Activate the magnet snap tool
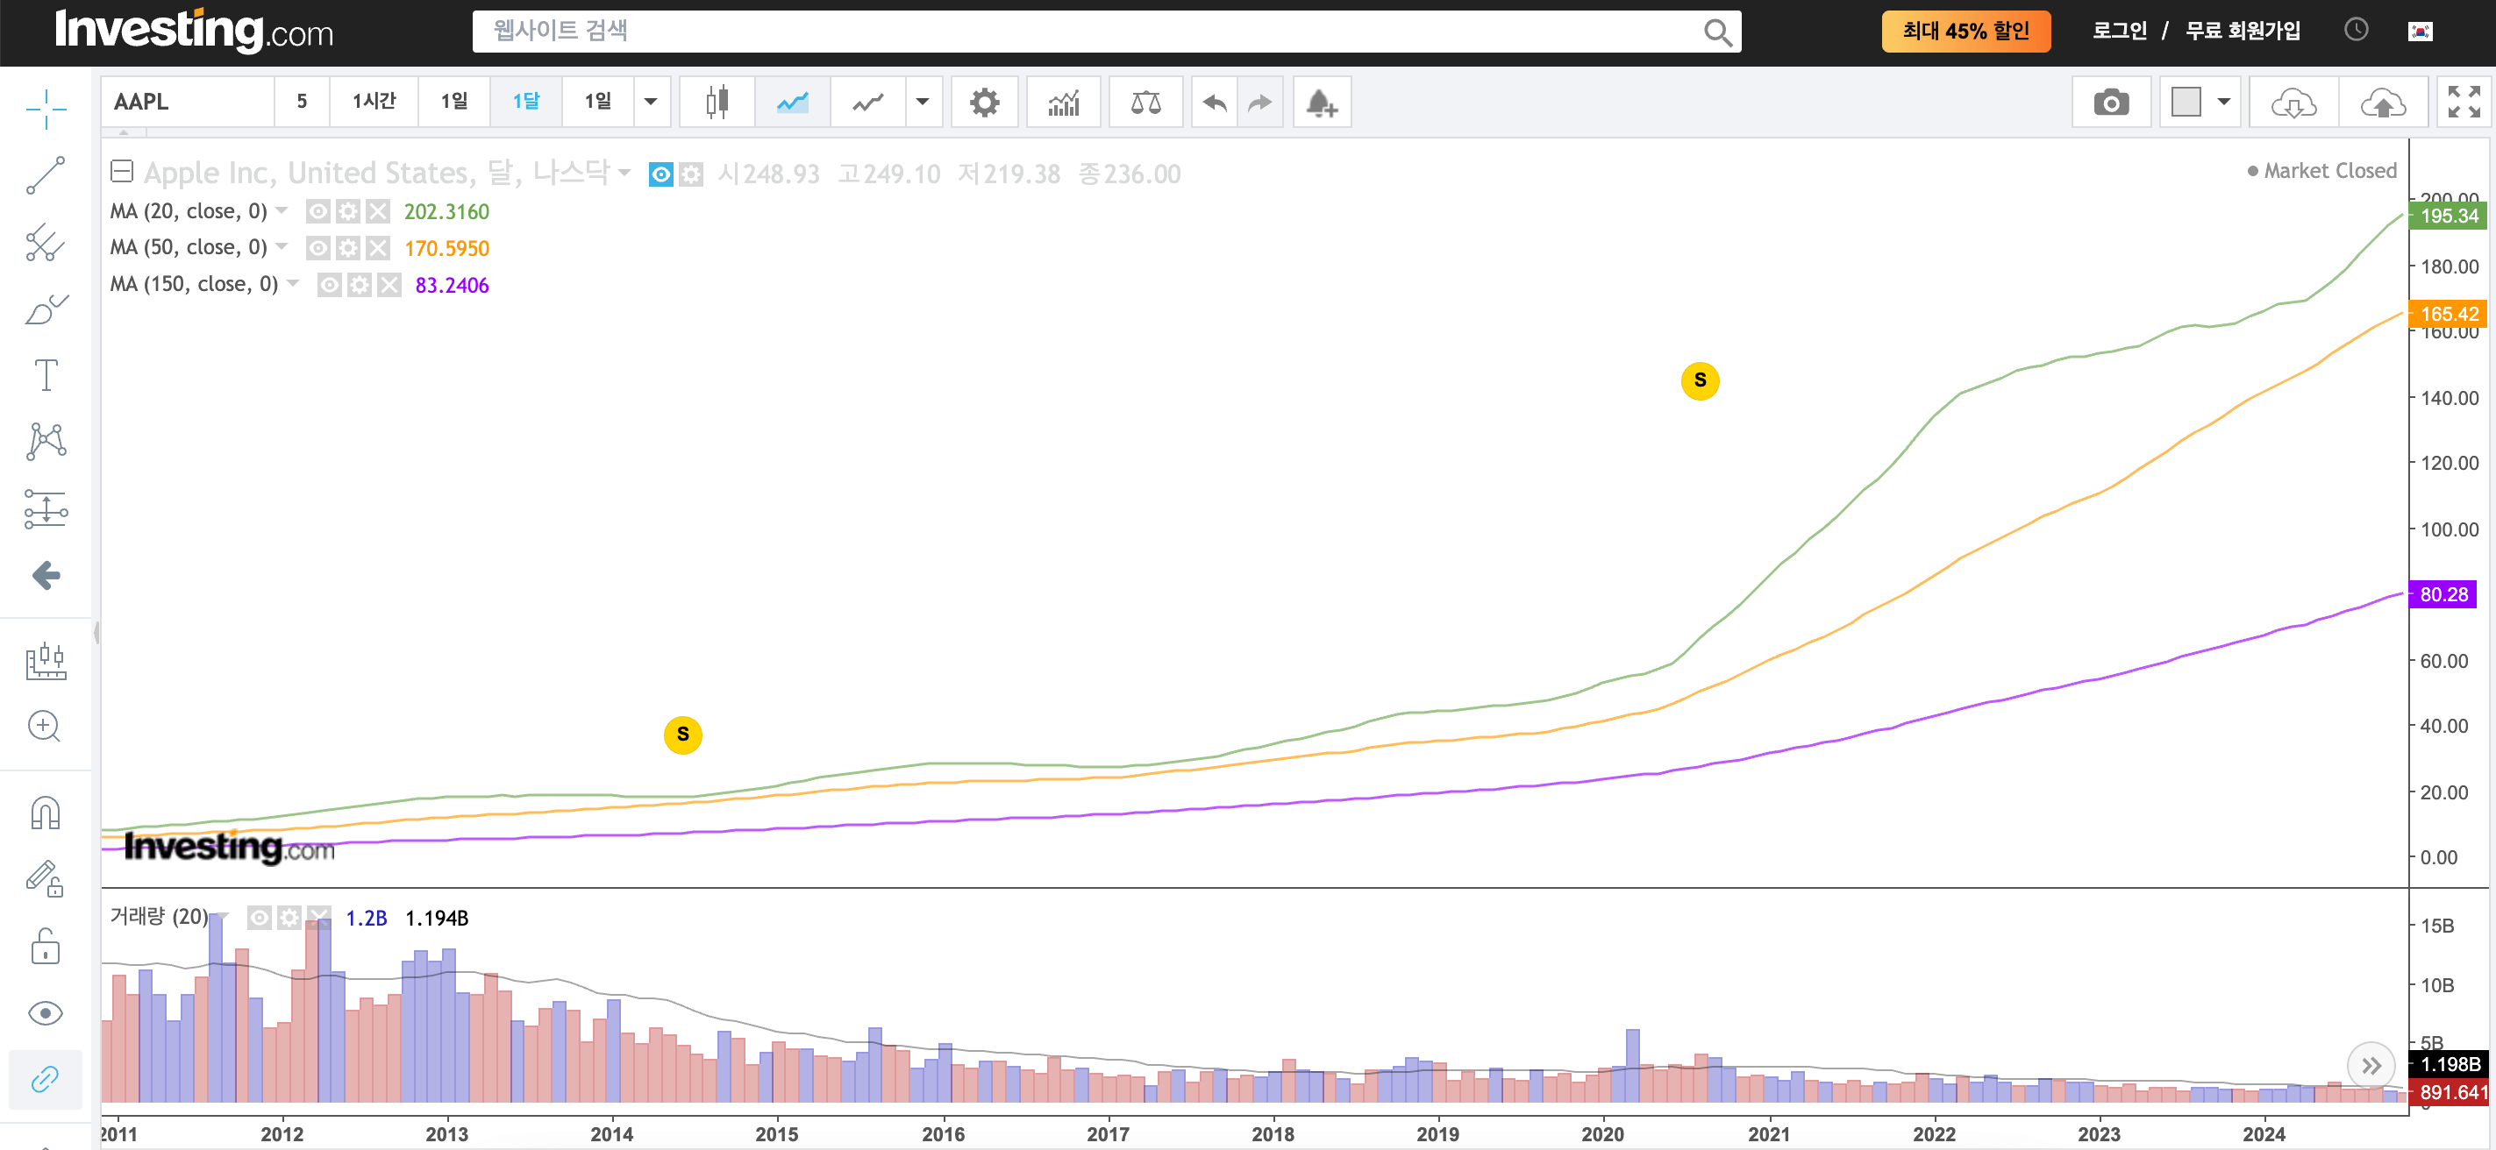Viewport: 2496px width, 1150px height. click(x=46, y=813)
